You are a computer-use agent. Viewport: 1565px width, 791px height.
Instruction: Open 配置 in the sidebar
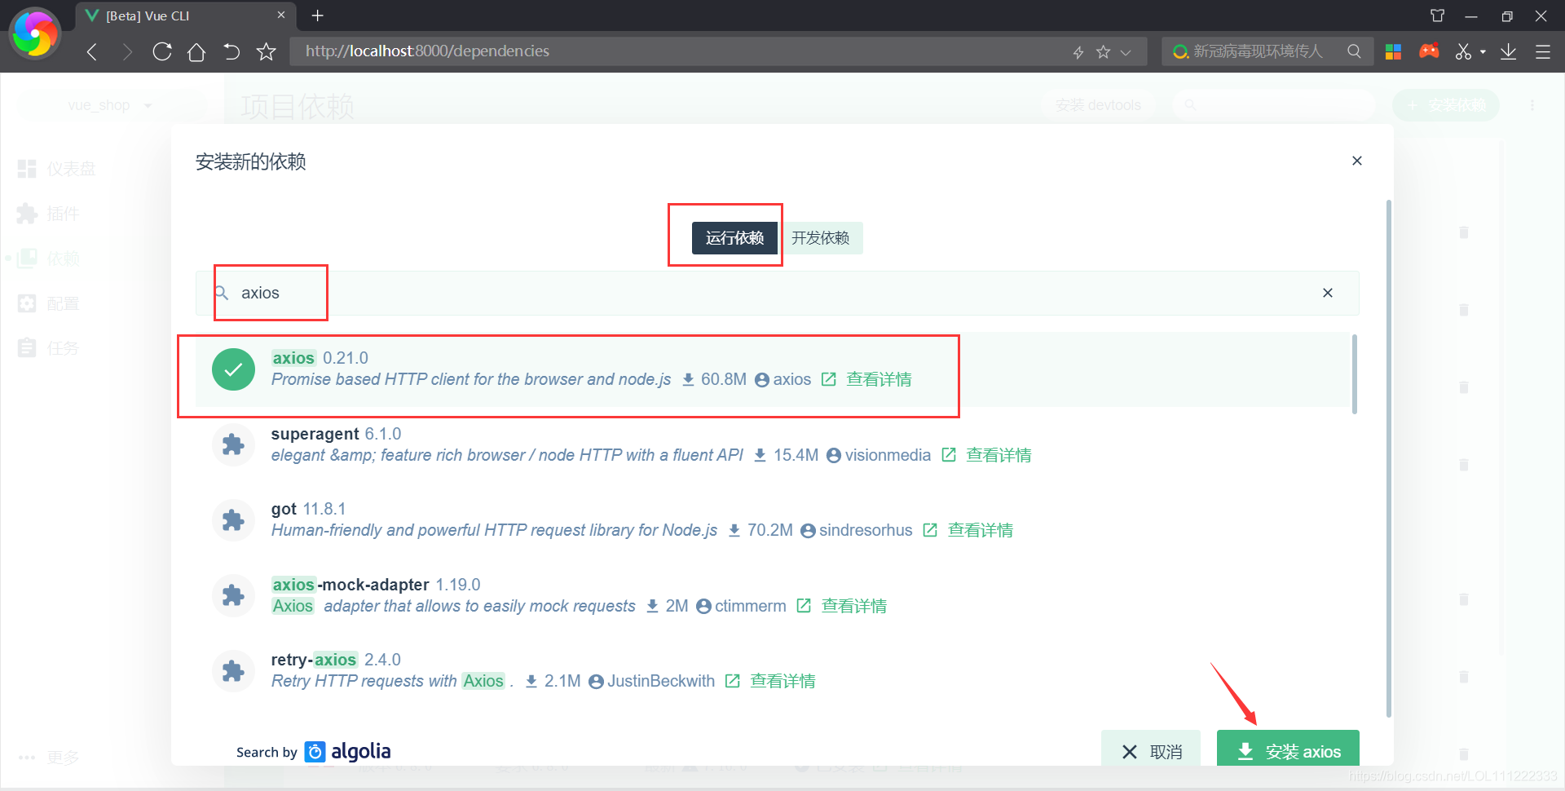click(49, 303)
